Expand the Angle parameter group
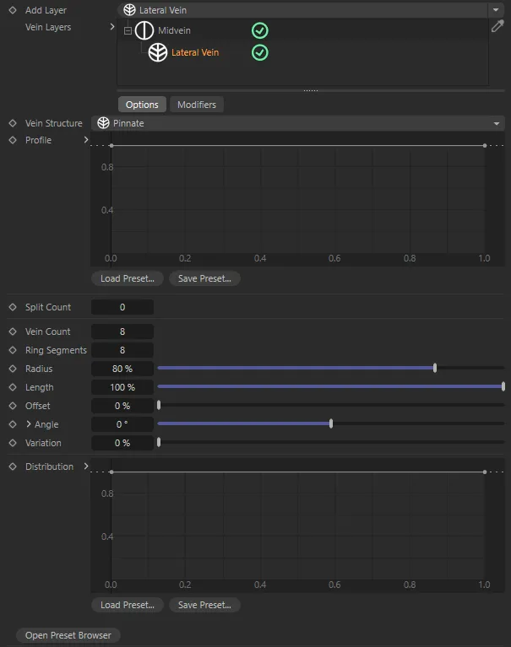Viewport: 511px width, 647px height. click(28, 424)
